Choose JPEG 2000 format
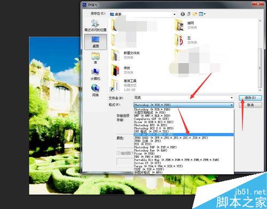Screen dimensions: 267x209 coord(184,138)
